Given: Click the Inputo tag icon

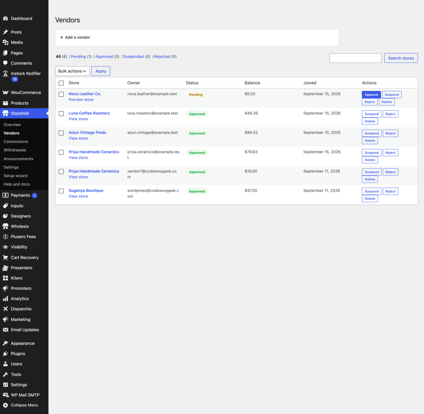Looking at the screenshot, I should [x=5, y=206].
